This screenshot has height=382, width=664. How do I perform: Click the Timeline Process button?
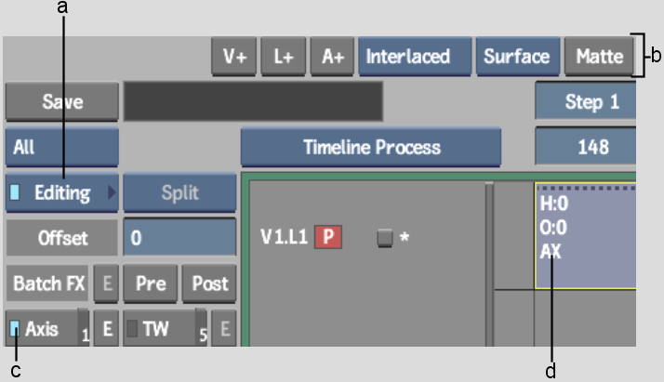pyautogui.click(x=371, y=147)
